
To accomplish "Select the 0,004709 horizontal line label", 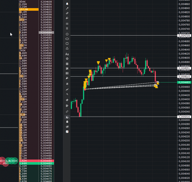I will [184, 36].
